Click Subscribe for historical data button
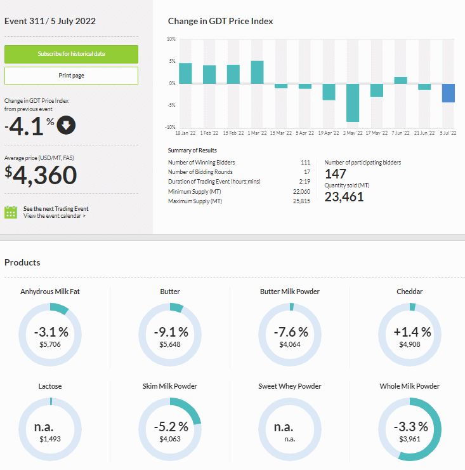Screen dimensions: 465x470 (71, 54)
